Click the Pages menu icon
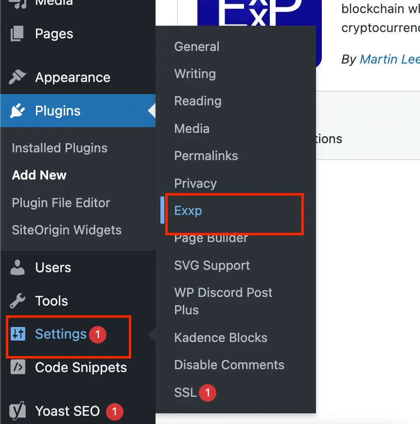 click(x=17, y=33)
